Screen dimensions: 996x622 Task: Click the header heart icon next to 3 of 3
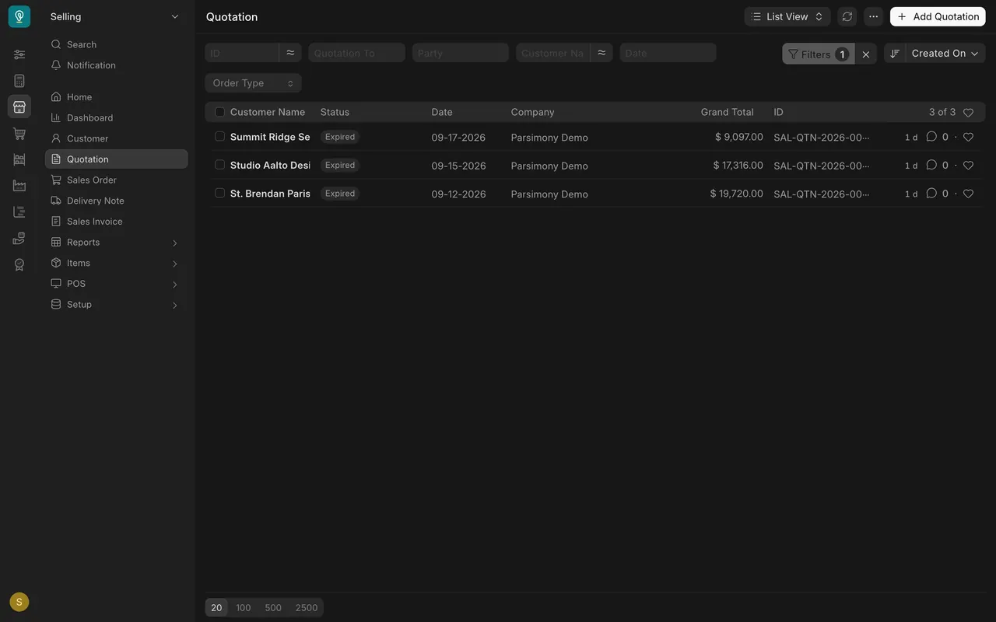(968, 113)
